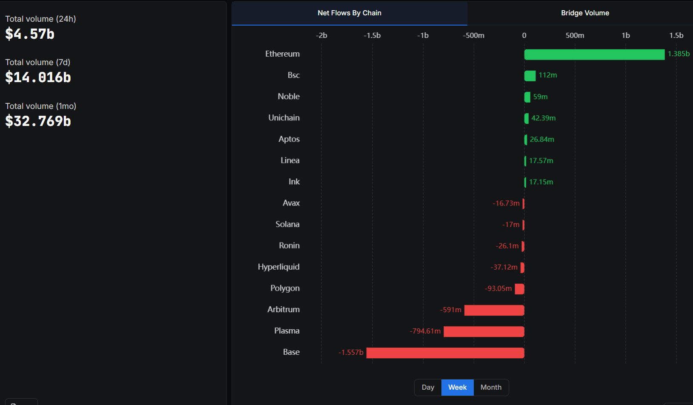The width and height of the screenshot is (693, 405).
Task: Click the red Plasma outflow bar
Action: pos(484,331)
